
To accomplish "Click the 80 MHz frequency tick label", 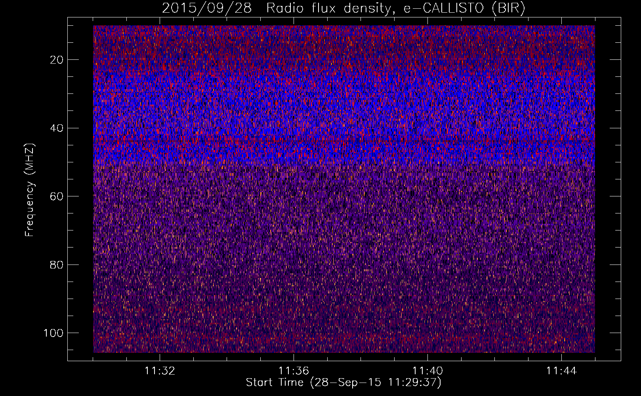I will pos(57,265).
